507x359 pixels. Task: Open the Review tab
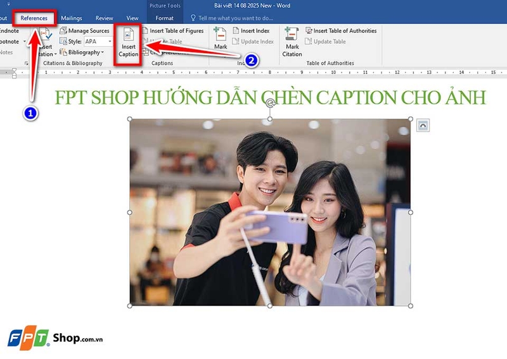click(104, 18)
